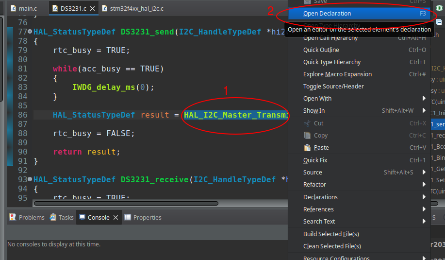The image size is (445, 260).
Task: Collapse the DS3231_send function fold marker
Action: click(x=30, y=32)
